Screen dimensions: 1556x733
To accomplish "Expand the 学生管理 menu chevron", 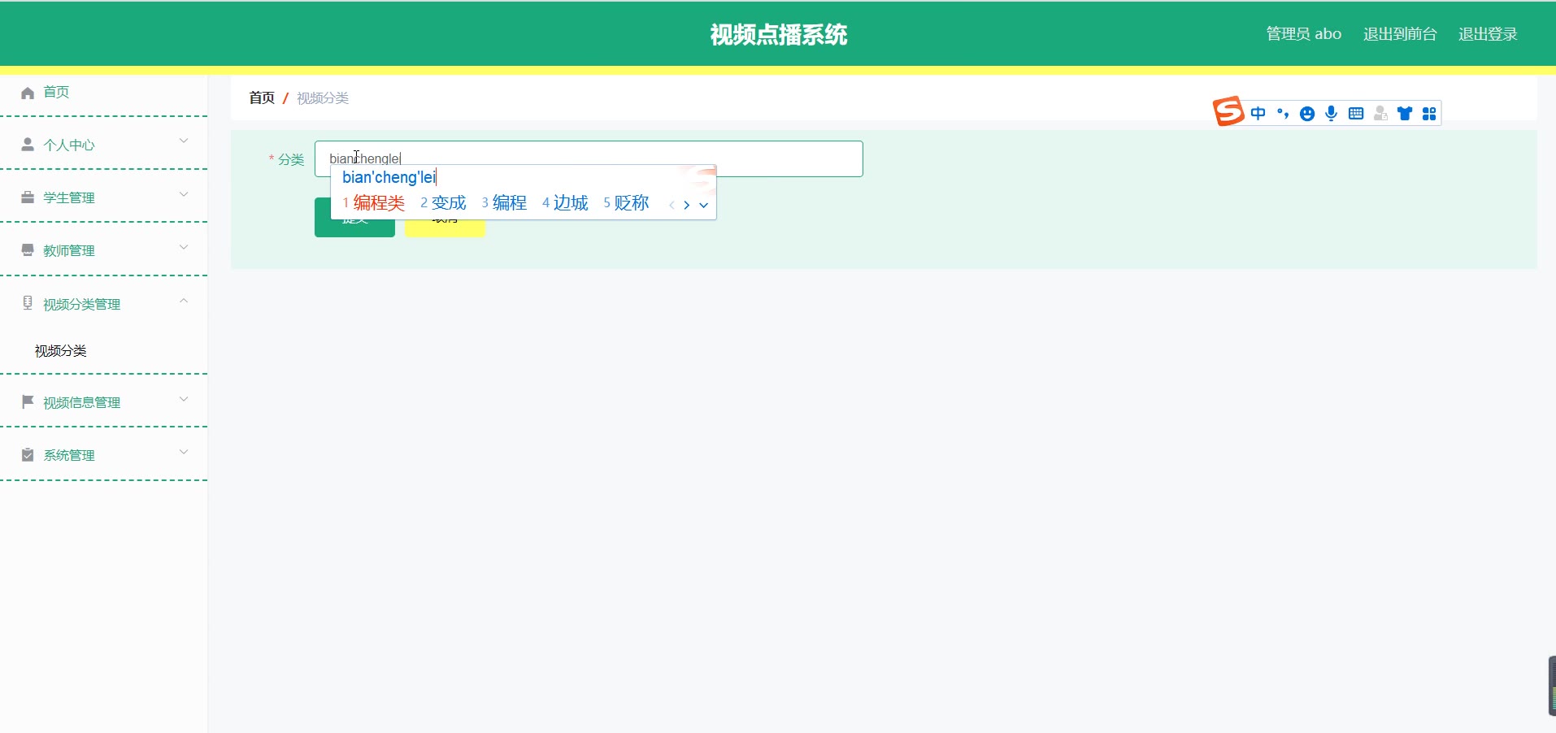I will (184, 194).
